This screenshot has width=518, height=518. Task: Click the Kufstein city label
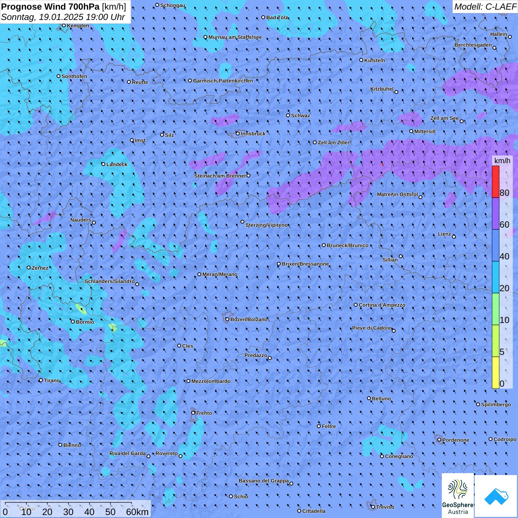click(374, 60)
